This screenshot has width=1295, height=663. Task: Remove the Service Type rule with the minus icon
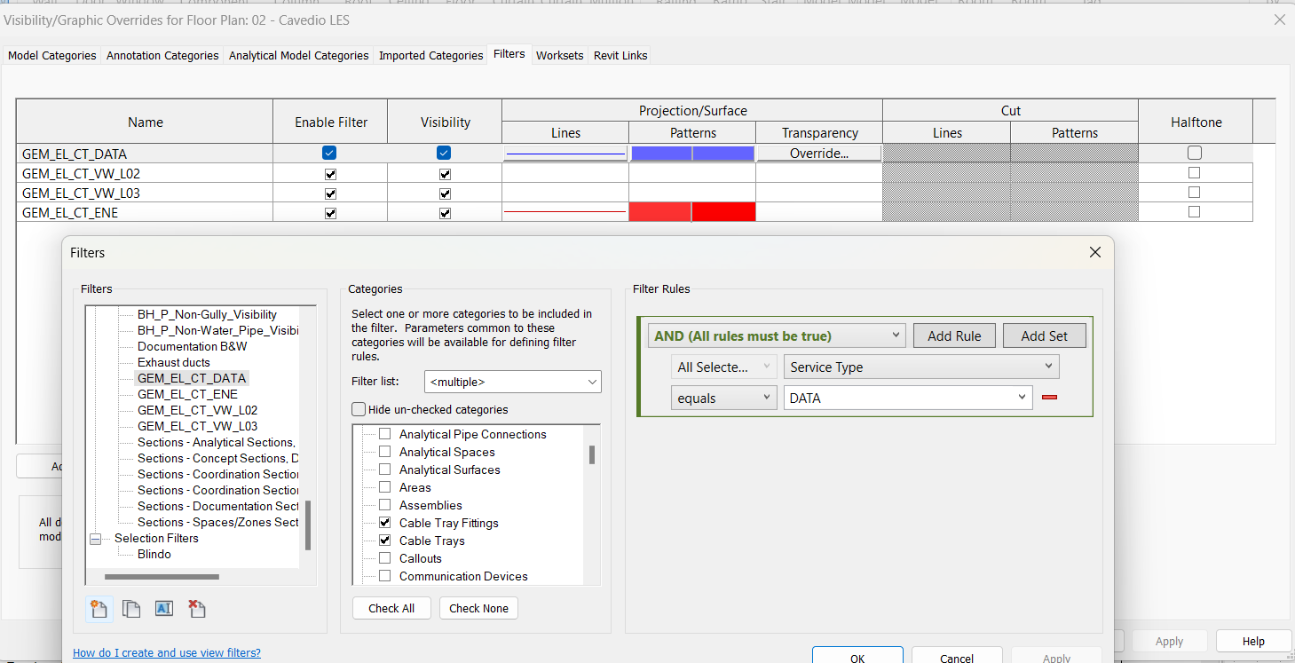[1050, 398]
